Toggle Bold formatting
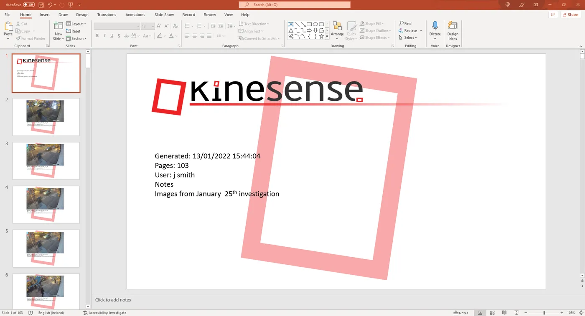This screenshot has height=316, width=585. tap(97, 36)
